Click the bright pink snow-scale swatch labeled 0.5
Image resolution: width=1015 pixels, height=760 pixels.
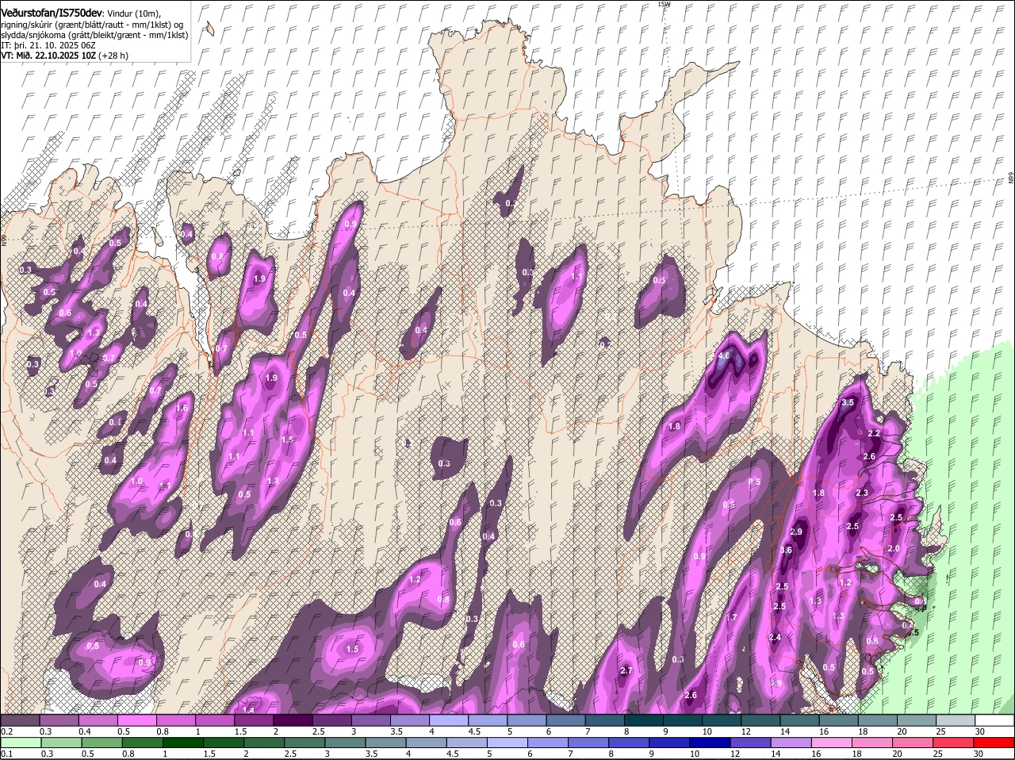137,720
